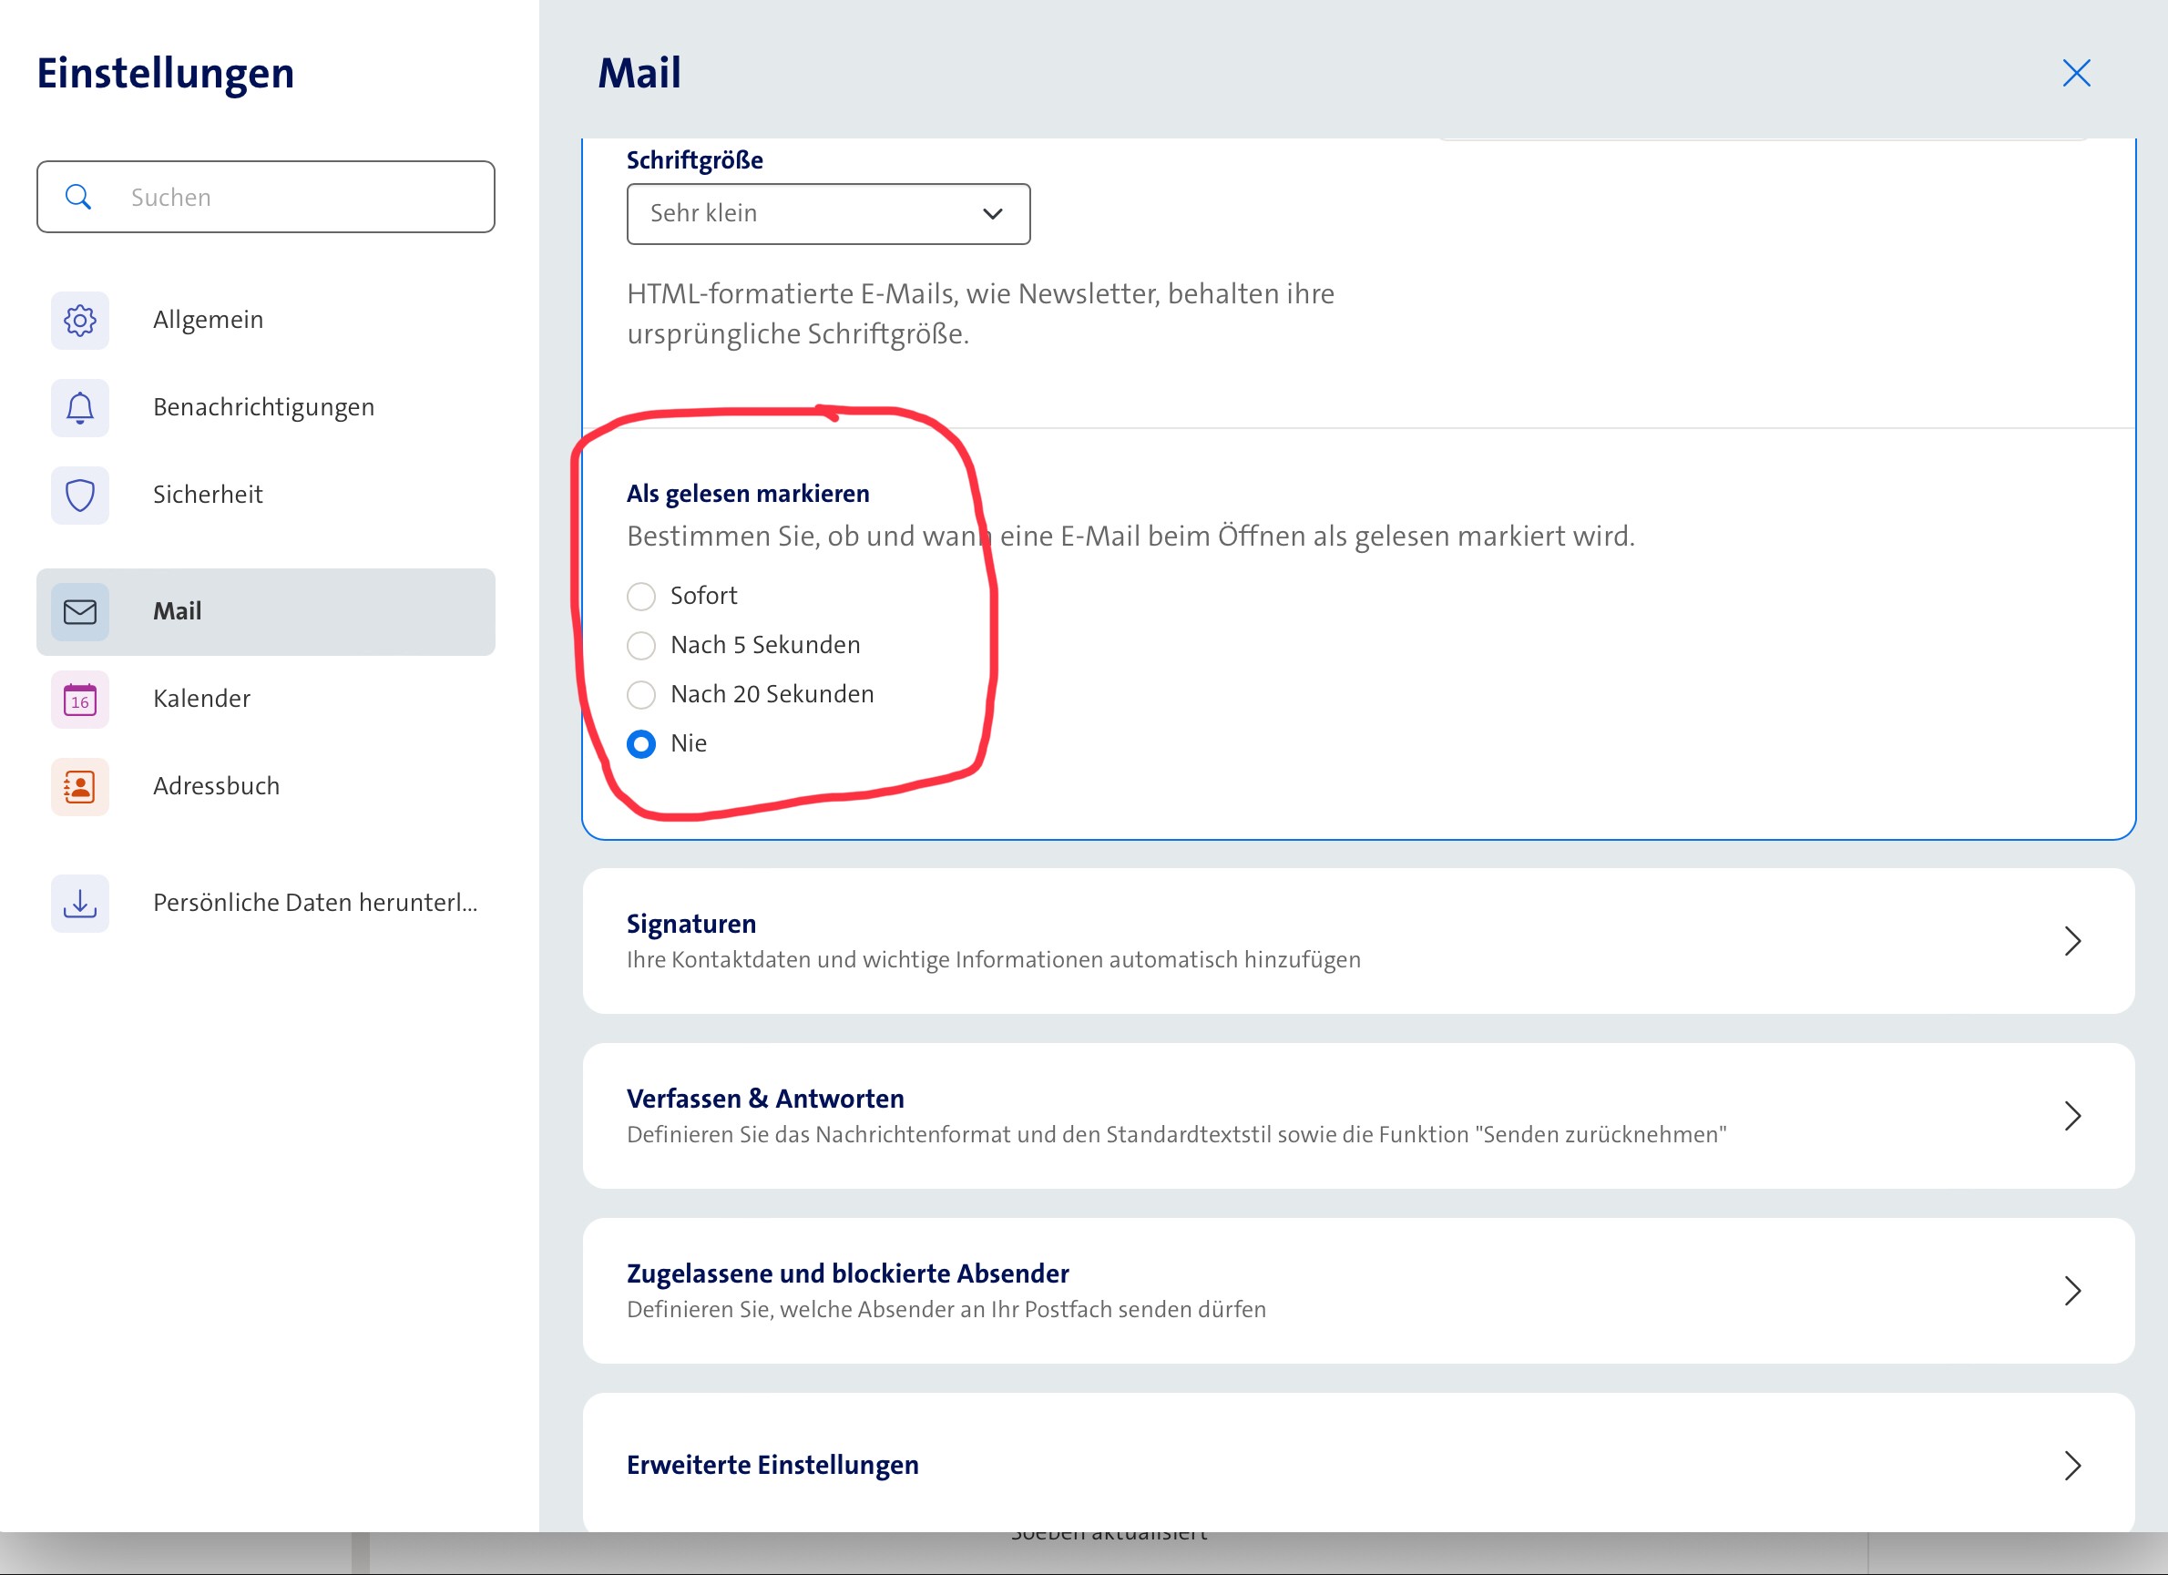
Task: Click the Benachrichtigungen bell icon
Action: click(80, 408)
